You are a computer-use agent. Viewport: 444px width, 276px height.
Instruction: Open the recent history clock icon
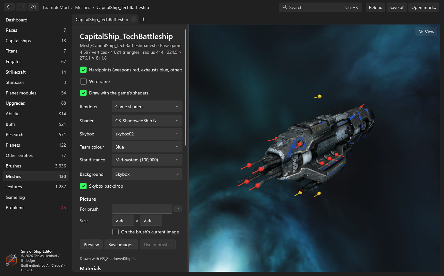pos(34,7)
